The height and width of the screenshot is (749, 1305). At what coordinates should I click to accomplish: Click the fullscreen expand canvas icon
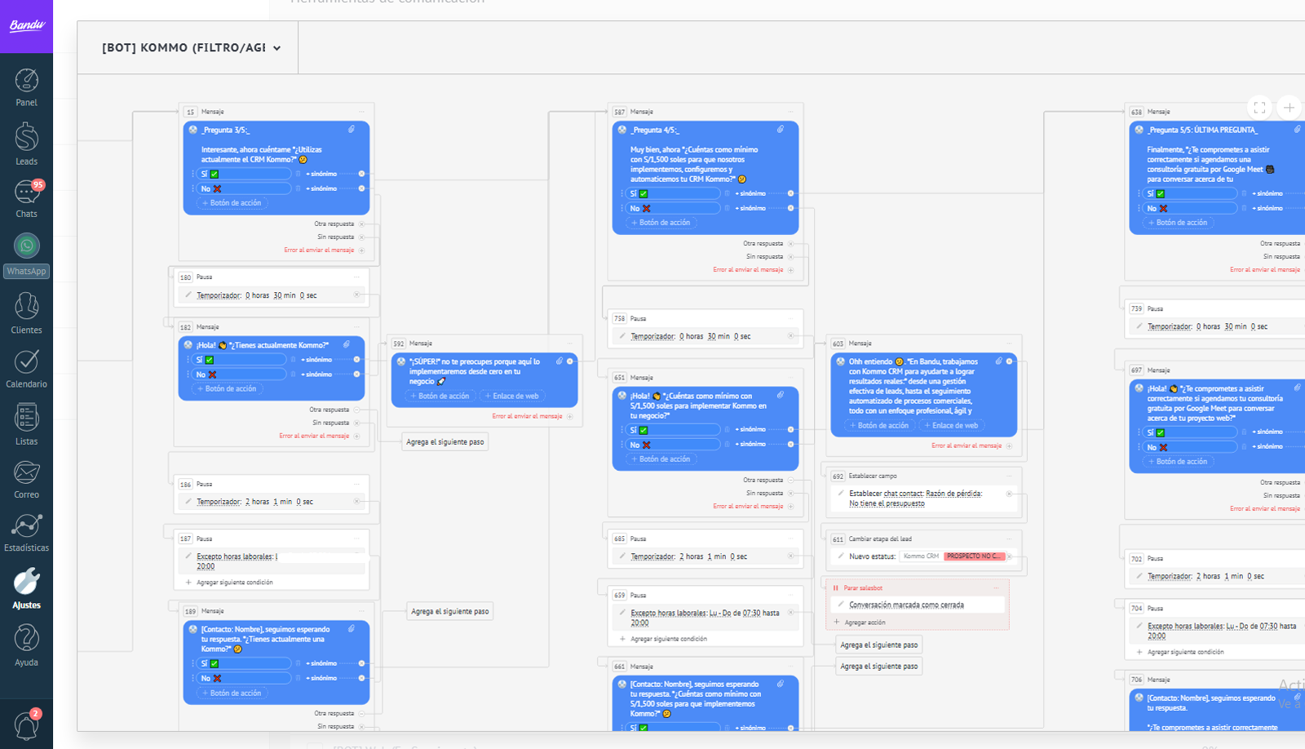[x=1259, y=108]
